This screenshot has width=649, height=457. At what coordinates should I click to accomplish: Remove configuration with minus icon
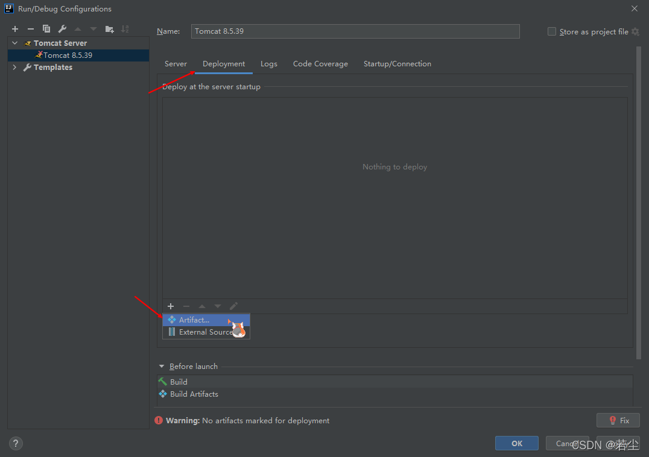click(x=31, y=29)
